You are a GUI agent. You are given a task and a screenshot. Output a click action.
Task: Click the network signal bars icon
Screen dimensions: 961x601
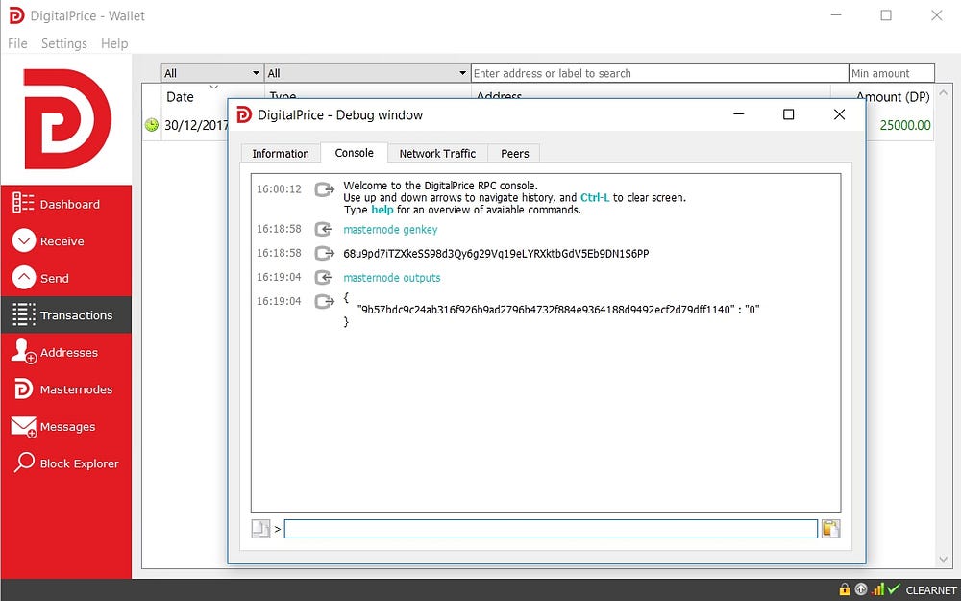877,590
